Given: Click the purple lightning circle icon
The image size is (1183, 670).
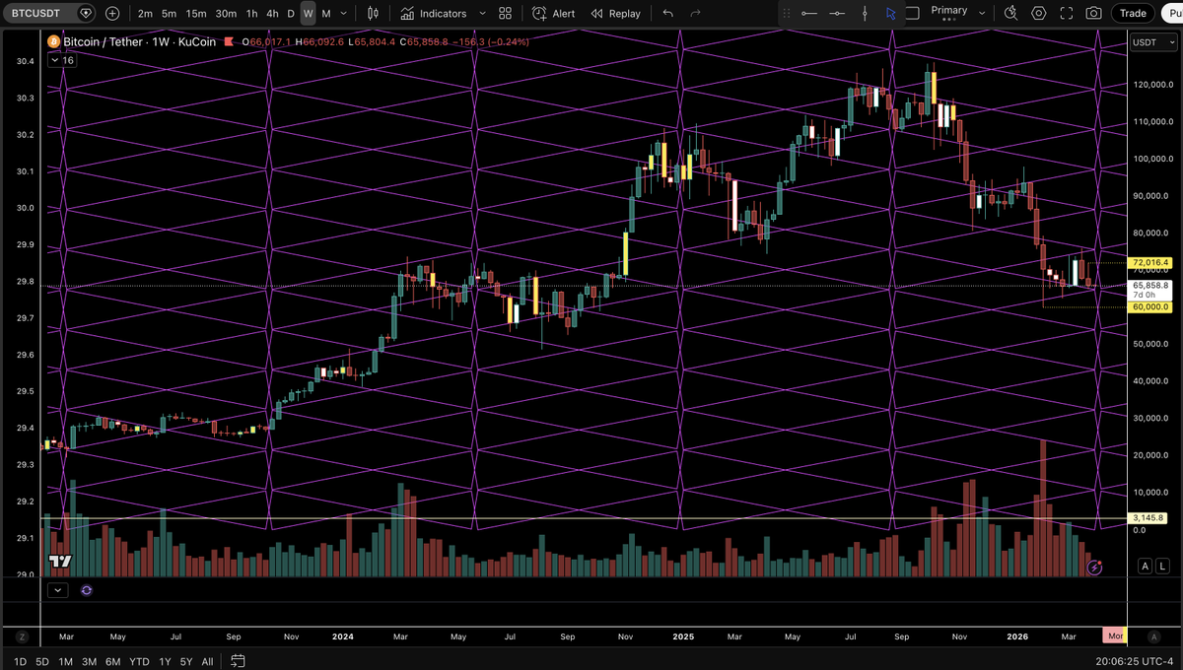Looking at the screenshot, I should [x=1093, y=568].
